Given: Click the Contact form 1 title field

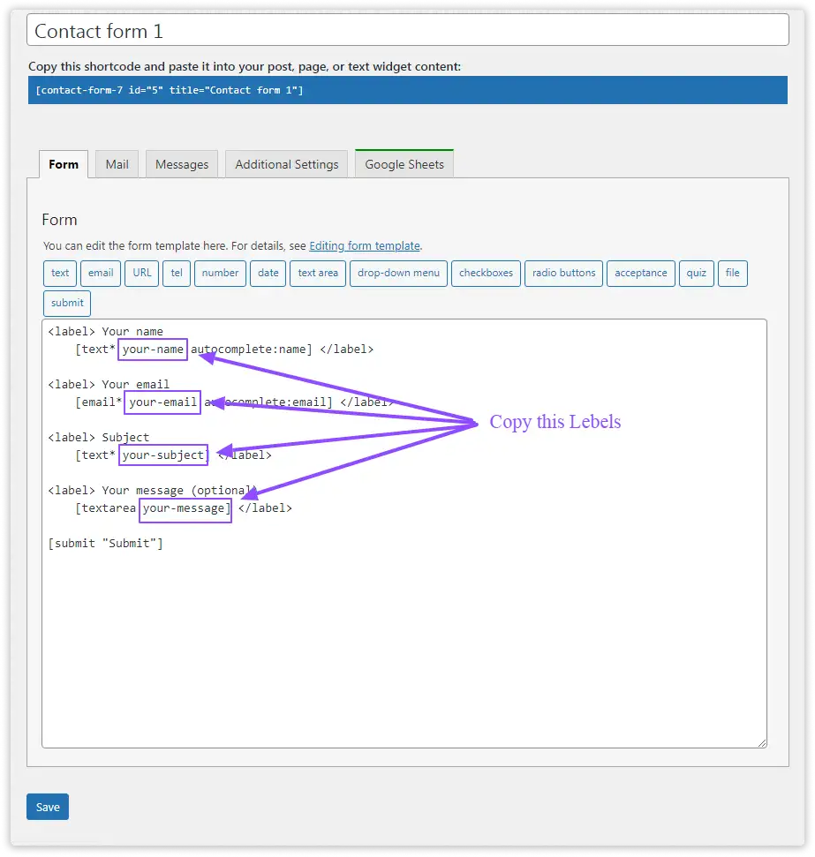Looking at the screenshot, I should click(x=407, y=31).
